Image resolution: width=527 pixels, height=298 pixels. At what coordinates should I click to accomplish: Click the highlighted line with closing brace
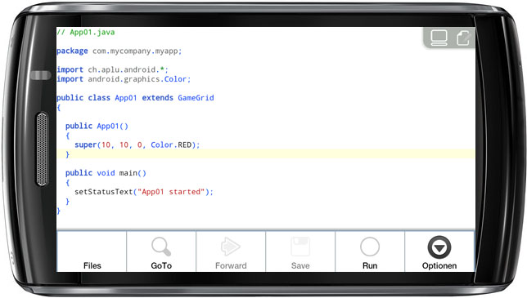265,154
